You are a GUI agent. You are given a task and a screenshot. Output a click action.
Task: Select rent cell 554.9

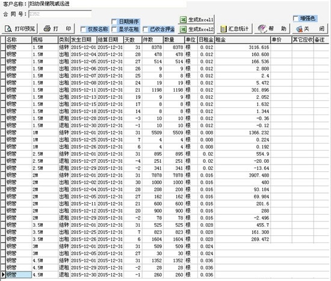(x=243, y=154)
